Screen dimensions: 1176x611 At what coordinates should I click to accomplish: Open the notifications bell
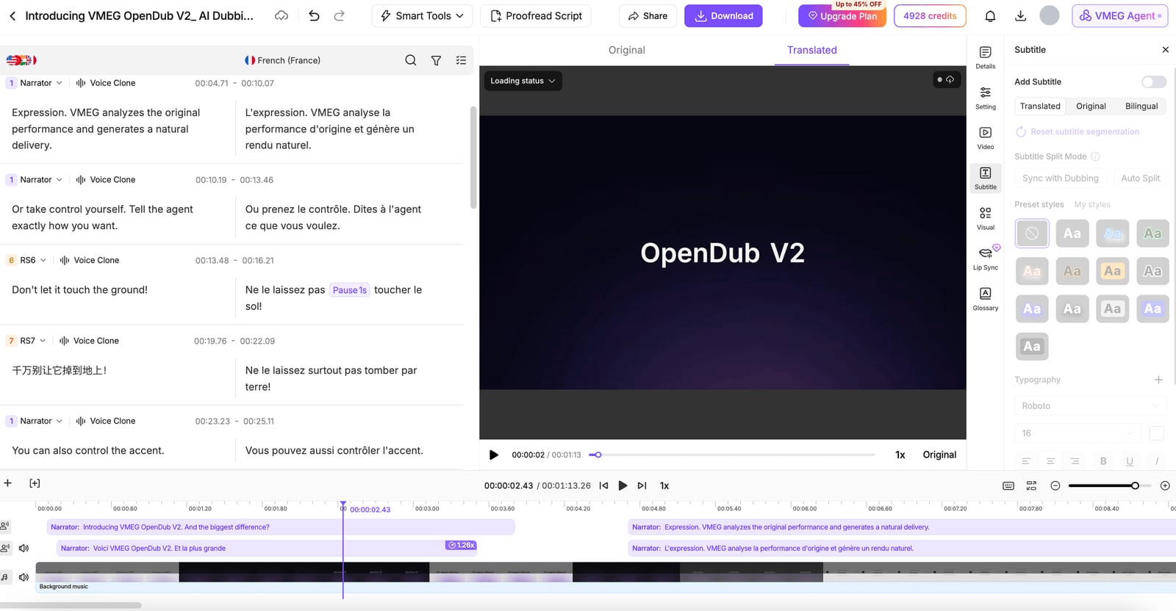tap(990, 15)
